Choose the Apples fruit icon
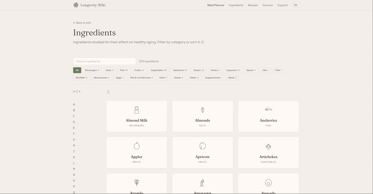Viewport: 373px width, 194px height. 137,146
